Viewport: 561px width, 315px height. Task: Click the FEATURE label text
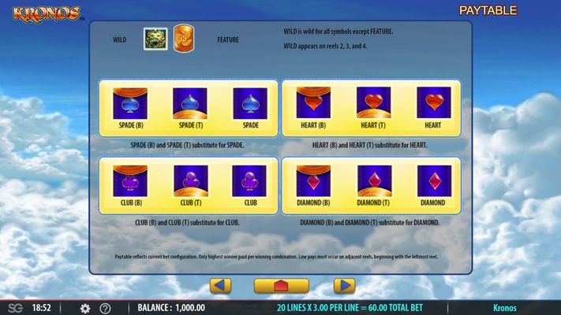(228, 39)
